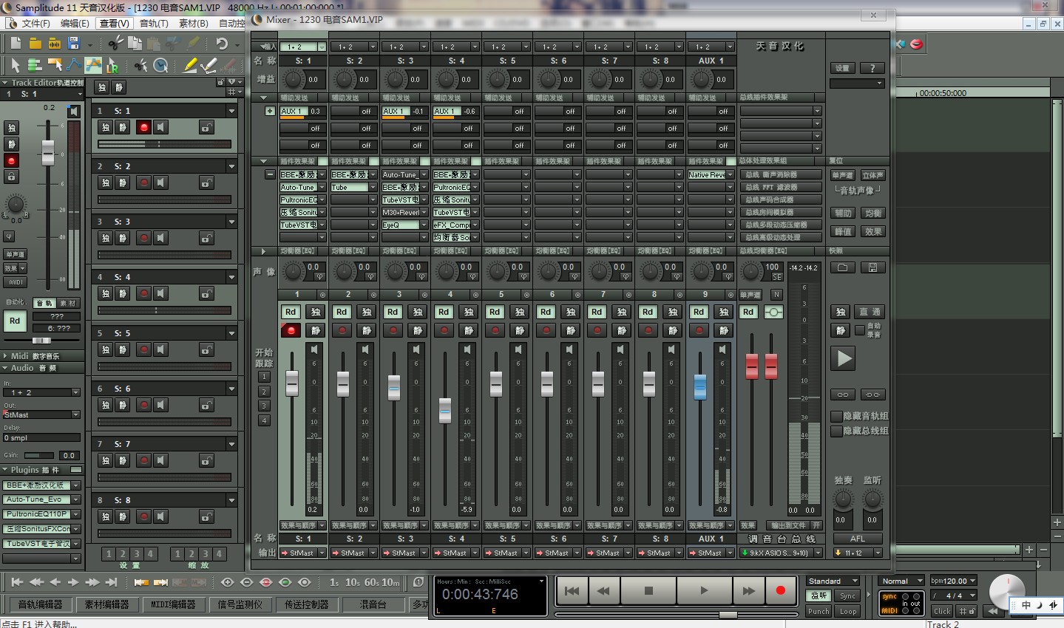Open the 素材(B) menu
The height and width of the screenshot is (628, 1064).
pos(194,24)
